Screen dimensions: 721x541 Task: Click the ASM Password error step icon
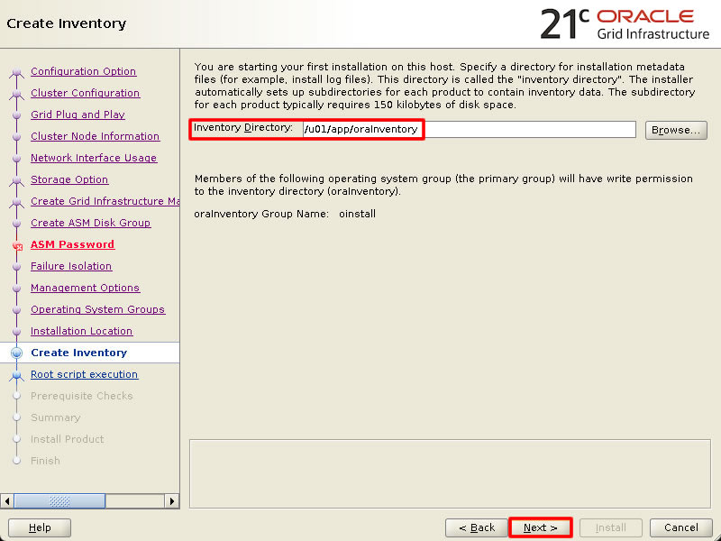pos(17,245)
